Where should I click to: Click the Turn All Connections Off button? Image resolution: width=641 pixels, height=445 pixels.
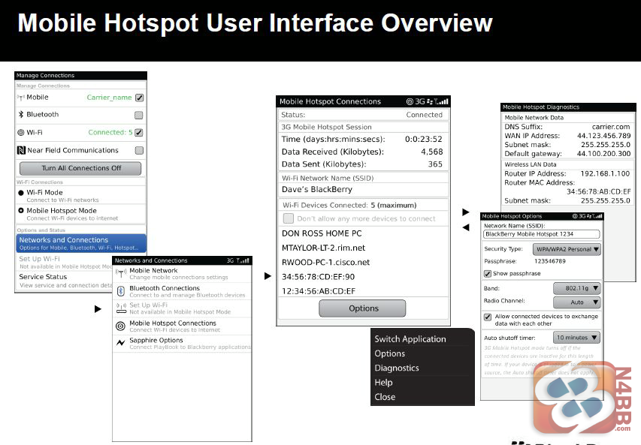80,168
